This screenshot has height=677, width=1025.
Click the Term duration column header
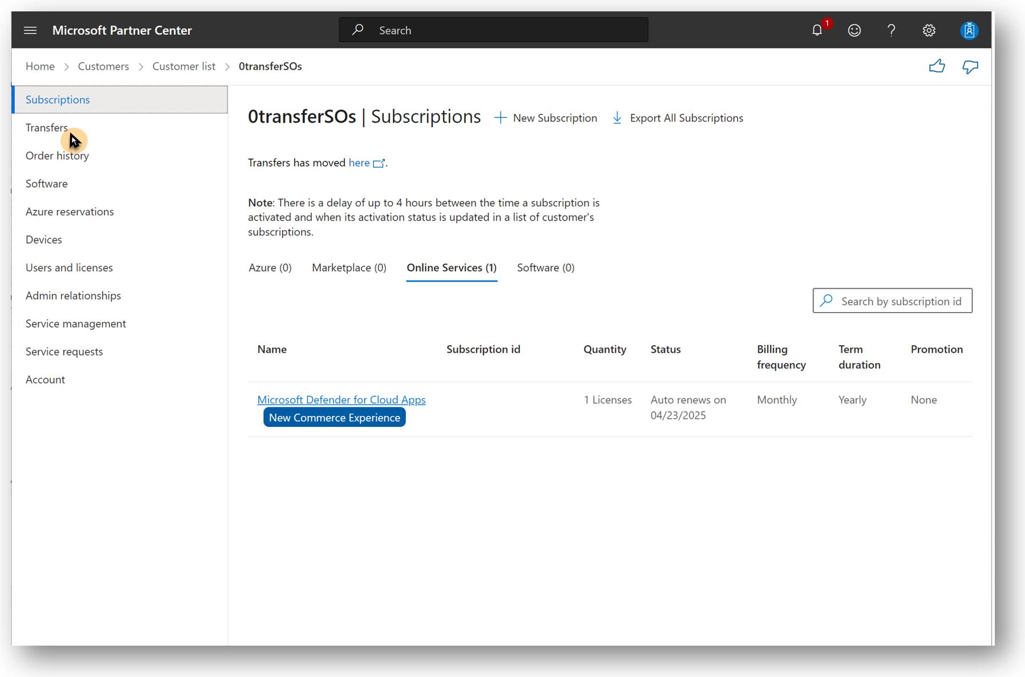click(x=860, y=357)
